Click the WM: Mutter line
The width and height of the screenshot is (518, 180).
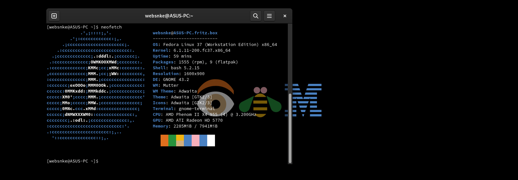[x=166, y=85]
